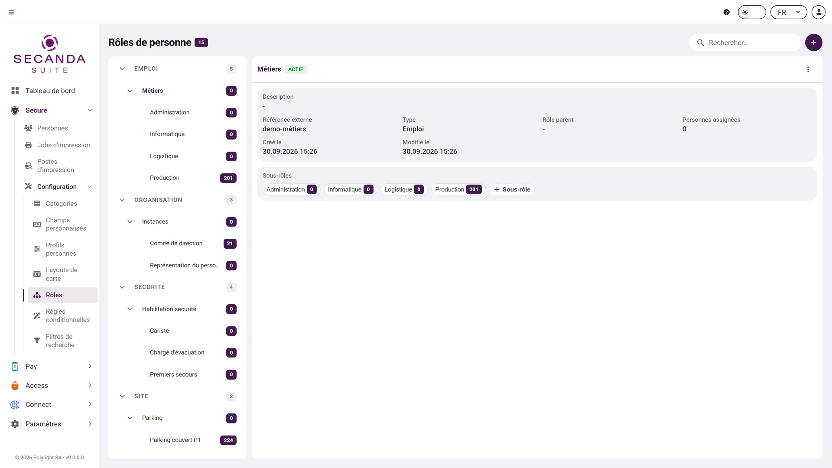Select Parking couvert P1 tree row
Viewport: 832px width, 468px height.
click(x=178, y=440)
